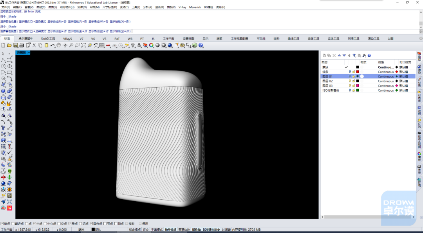
Task: Switch to the 工作平面 toolbar tab
Action: coord(168,38)
